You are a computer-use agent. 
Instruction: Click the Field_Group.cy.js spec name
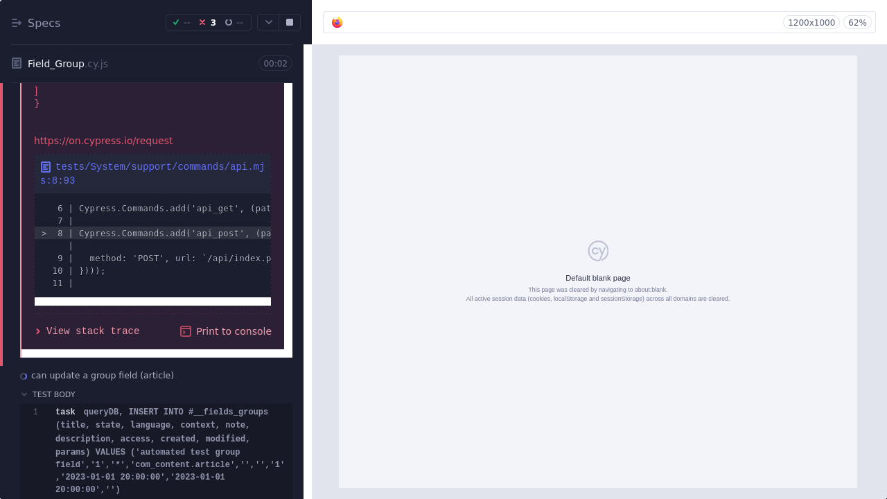[68, 64]
